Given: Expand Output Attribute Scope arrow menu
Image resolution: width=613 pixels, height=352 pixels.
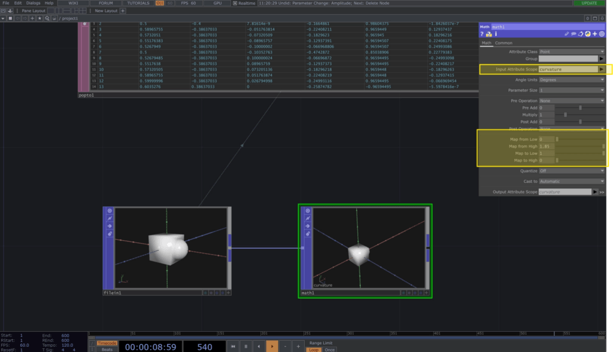Looking at the screenshot, I should 595,192.
